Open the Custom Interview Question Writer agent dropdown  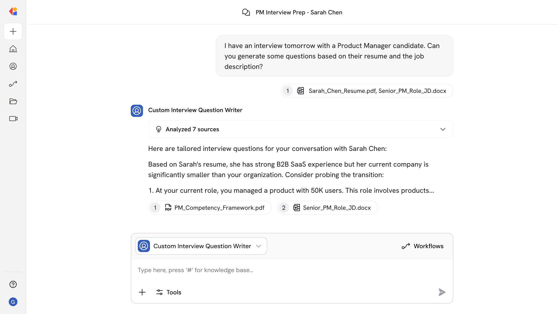(x=201, y=246)
